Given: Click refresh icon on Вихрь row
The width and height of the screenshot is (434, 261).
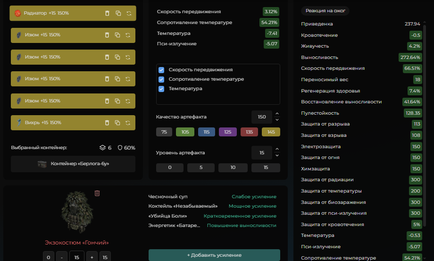Looking at the screenshot, I should [x=129, y=123].
